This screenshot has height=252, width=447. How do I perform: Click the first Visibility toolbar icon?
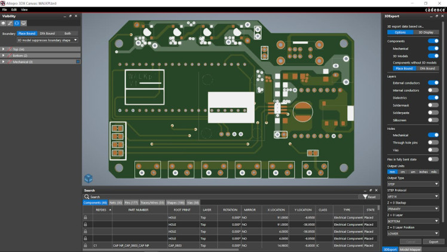[x=4, y=23]
